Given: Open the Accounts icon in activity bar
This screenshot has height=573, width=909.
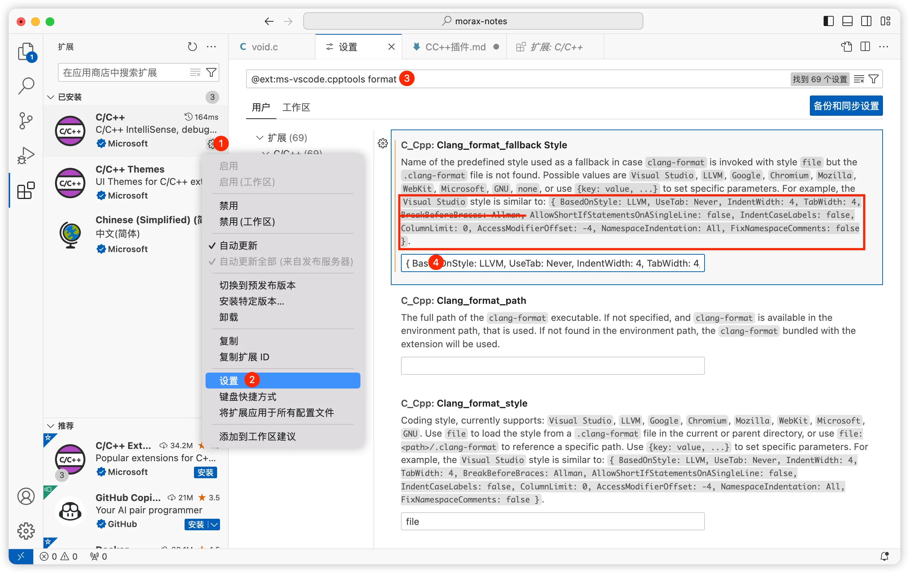Looking at the screenshot, I should (26, 496).
